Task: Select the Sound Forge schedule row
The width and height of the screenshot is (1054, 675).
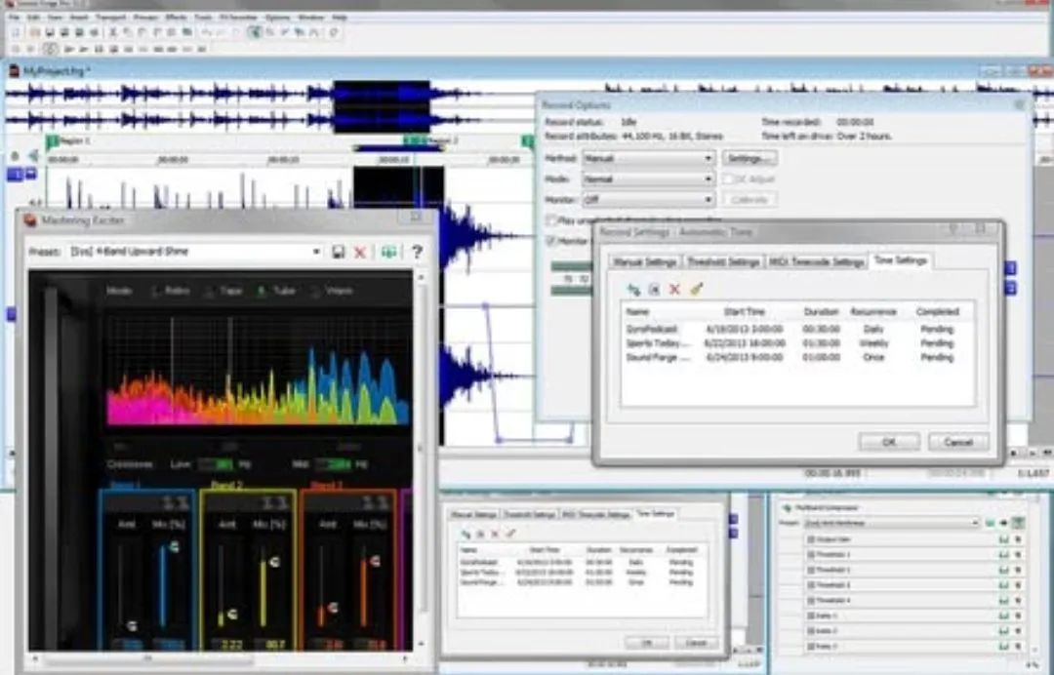Action: pyautogui.click(x=796, y=357)
